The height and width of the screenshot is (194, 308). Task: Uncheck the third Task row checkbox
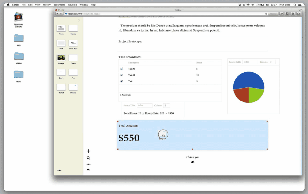122,81
